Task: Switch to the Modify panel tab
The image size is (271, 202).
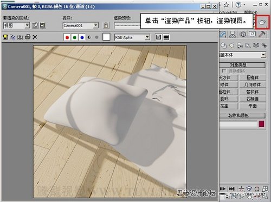Action: coord(223,34)
